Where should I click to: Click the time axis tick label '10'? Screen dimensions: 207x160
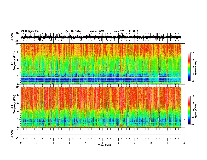pos(184,143)
